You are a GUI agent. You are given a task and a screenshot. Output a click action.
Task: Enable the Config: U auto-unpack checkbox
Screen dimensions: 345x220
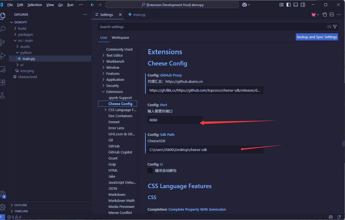click(150, 170)
